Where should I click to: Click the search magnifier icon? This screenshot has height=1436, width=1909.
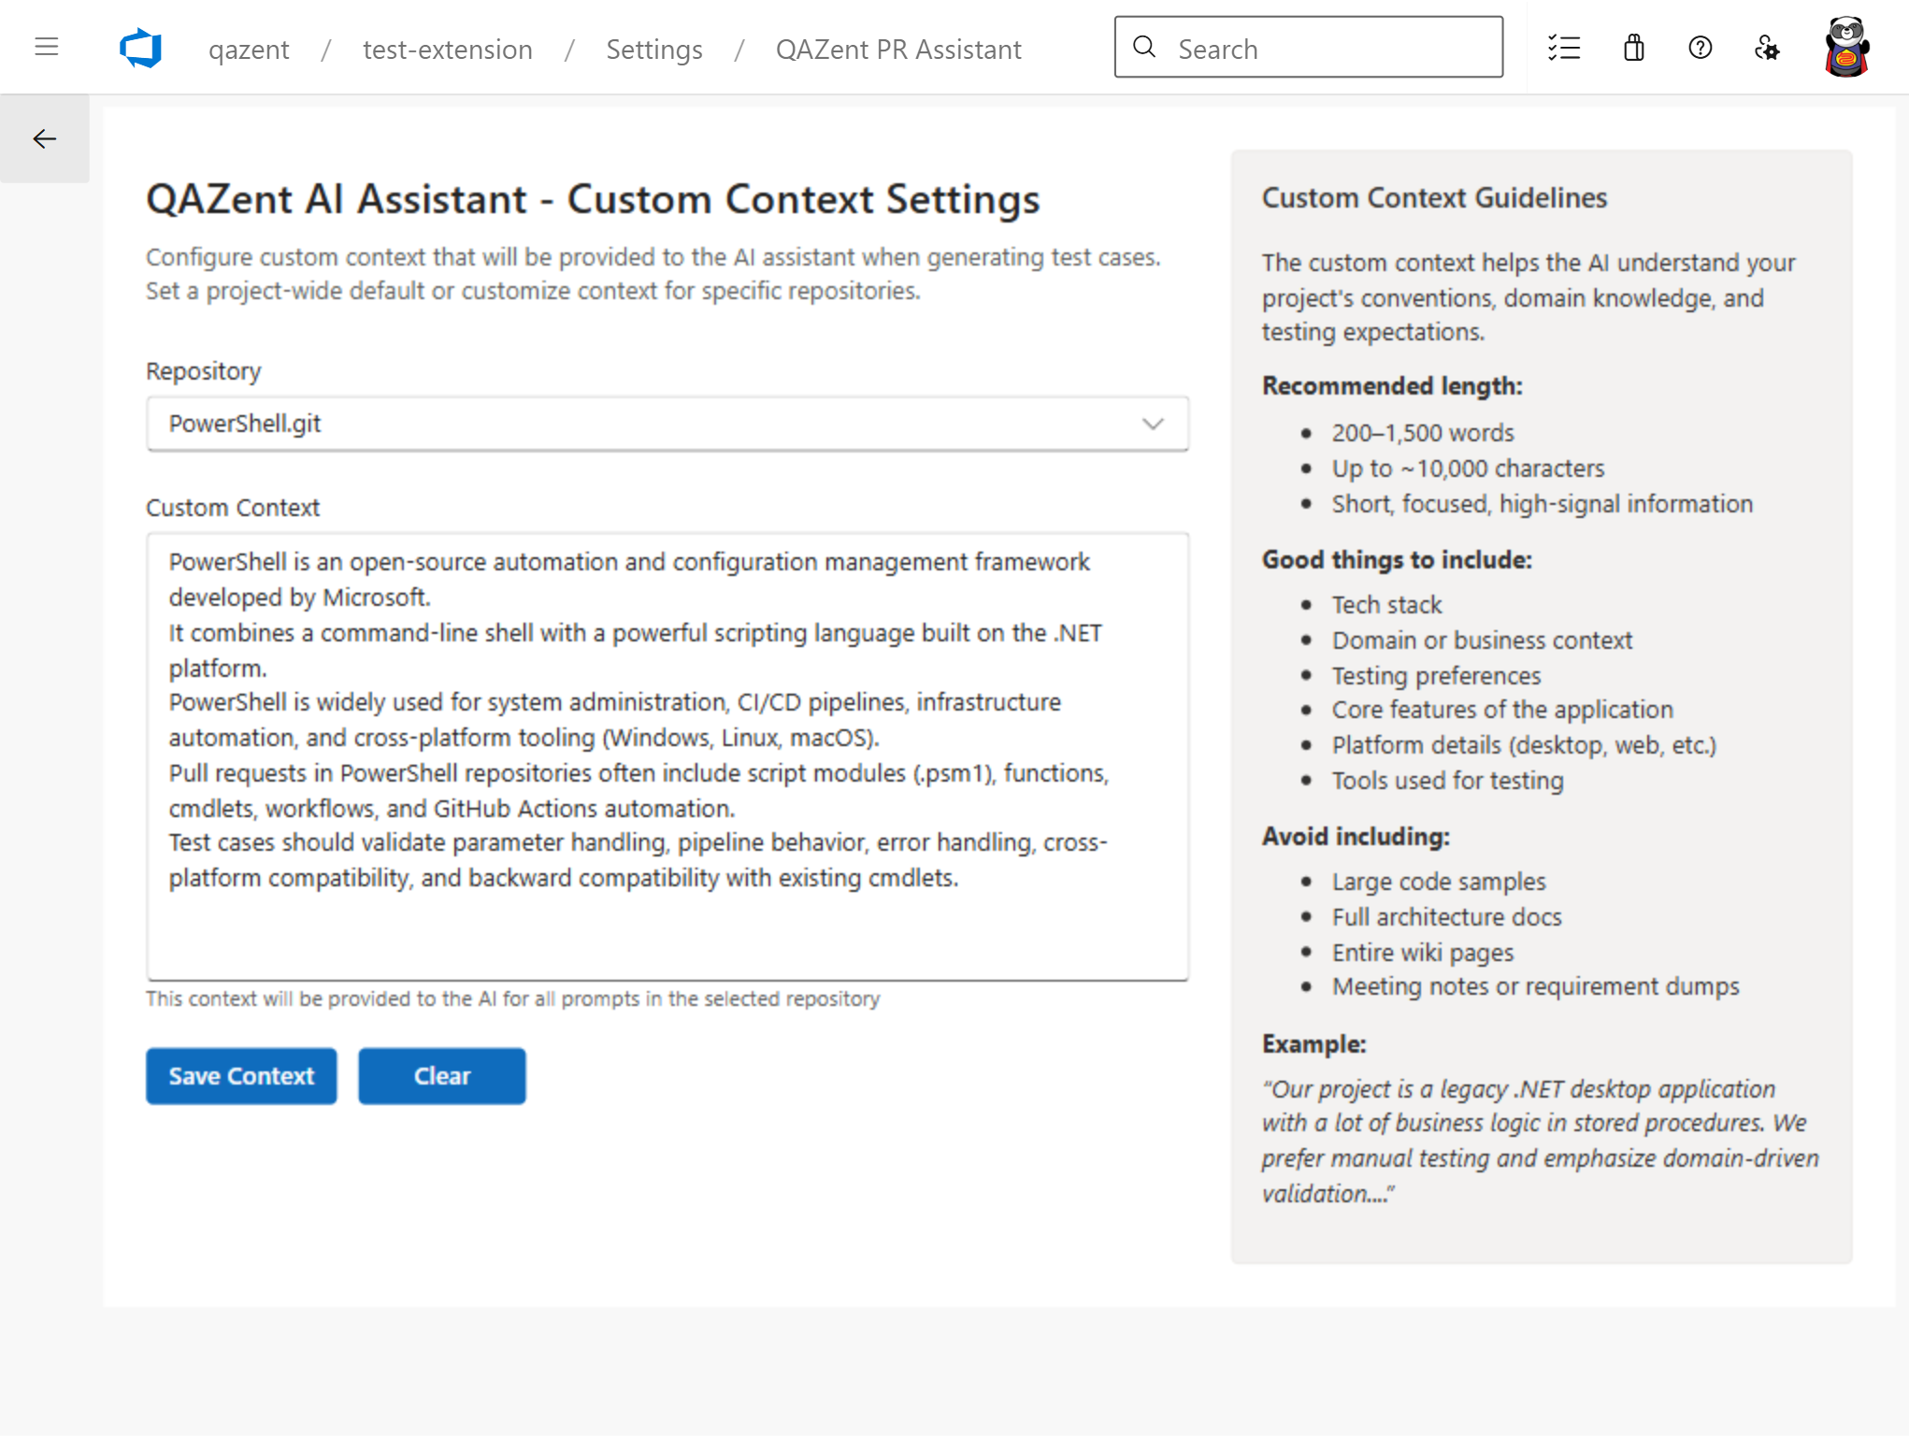1144,47
